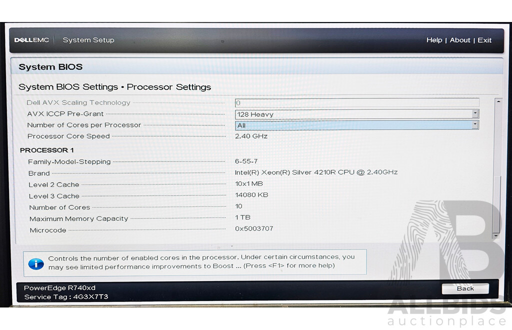Click the 'Level 3 Cache' label
Viewport: 512px width, 330px height.
pos(54,196)
